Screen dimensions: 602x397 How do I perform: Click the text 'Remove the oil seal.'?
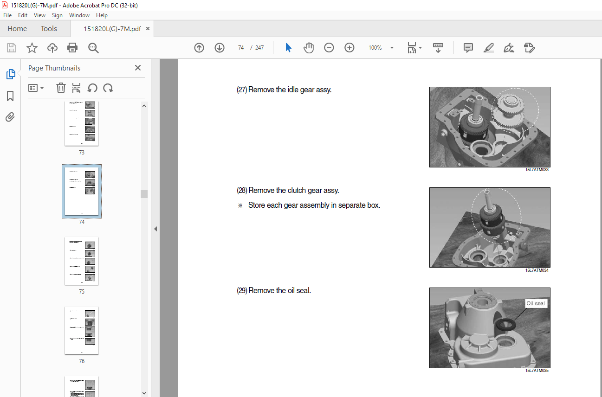[279, 290]
